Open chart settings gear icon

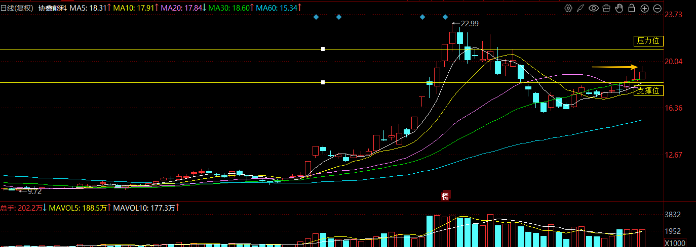pos(568,8)
